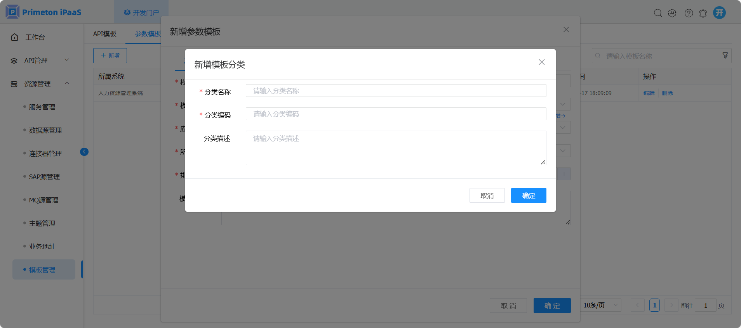Collapse the 资源管理 menu
Viewport: 741px width, 328px height.
pyautogui.click(x=39, y=84)
